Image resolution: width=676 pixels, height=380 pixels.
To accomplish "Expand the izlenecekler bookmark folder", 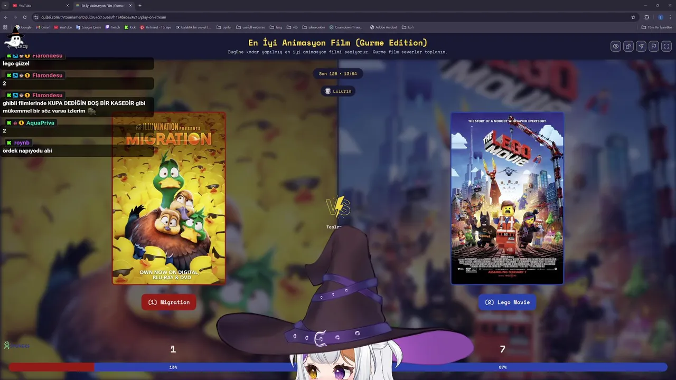I will (x=314, y=27).
